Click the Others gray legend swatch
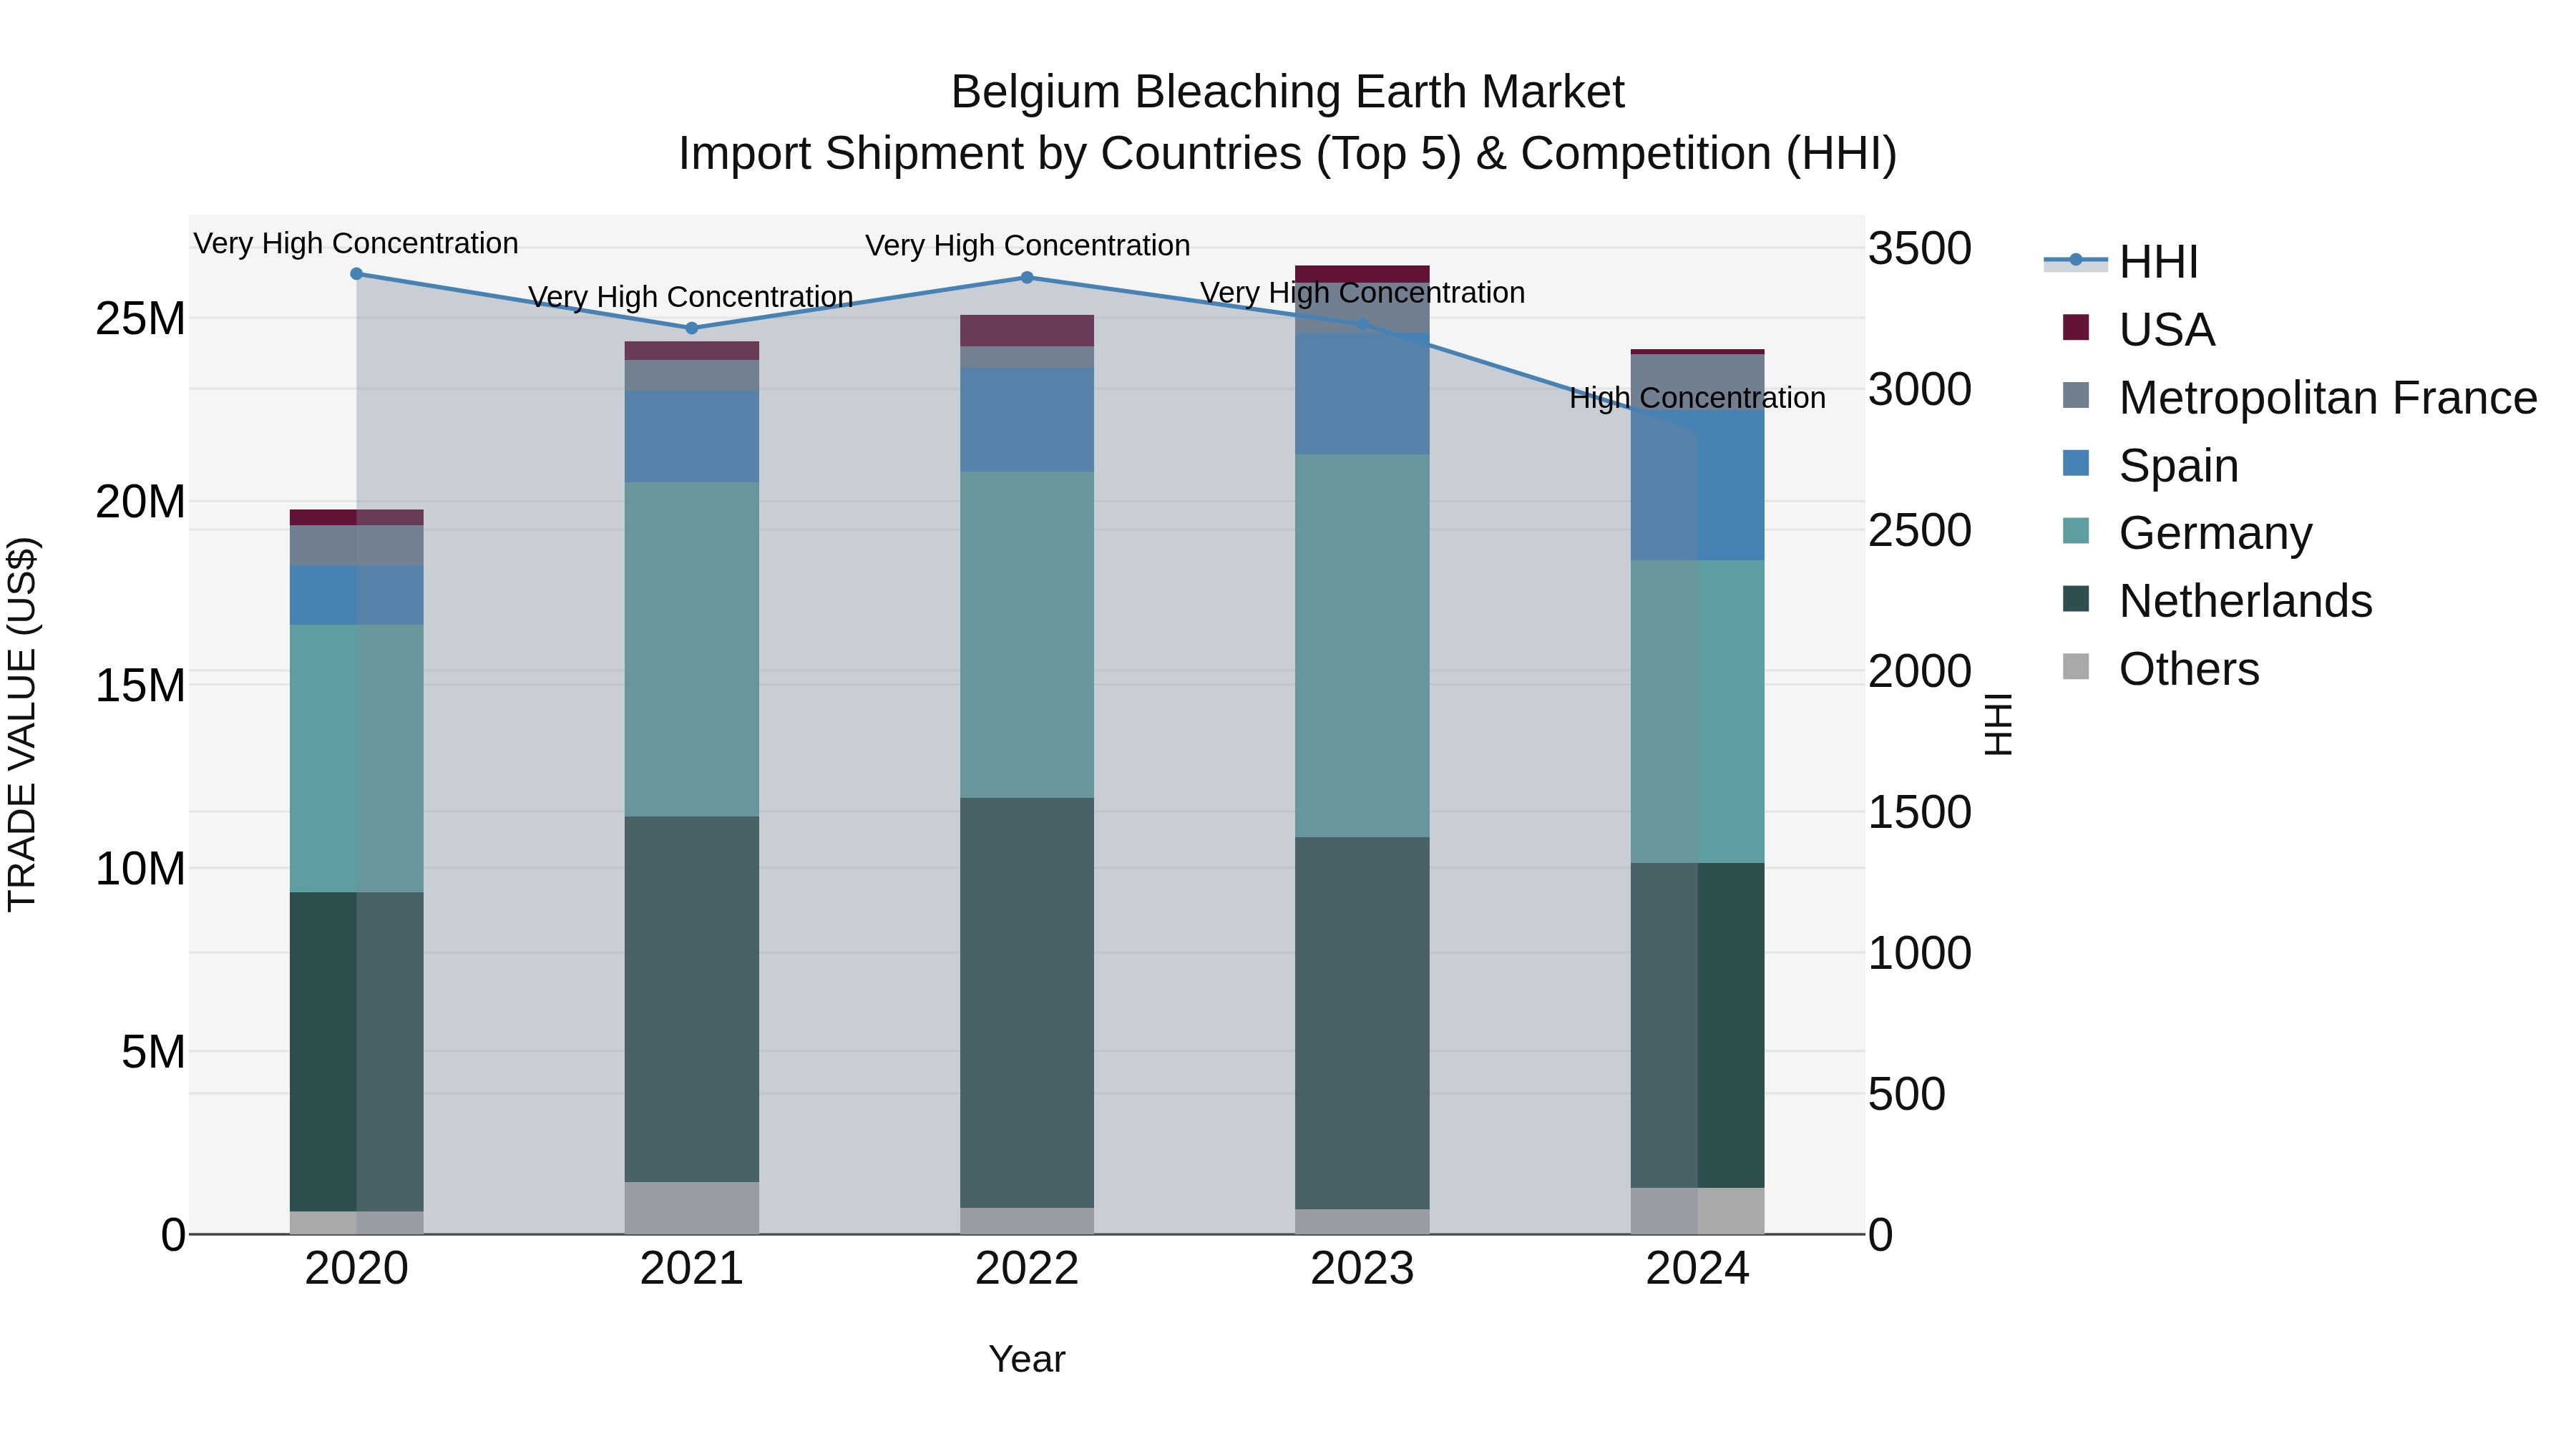 pyautogui.click(x=2076, y=667)
